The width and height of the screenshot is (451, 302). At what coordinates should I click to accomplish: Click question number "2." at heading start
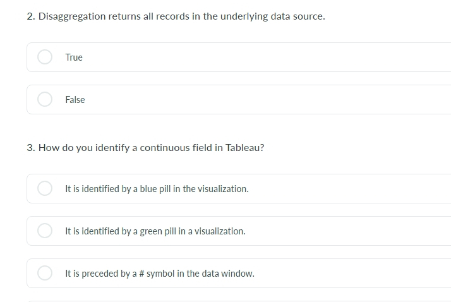[x=31, y=16]
